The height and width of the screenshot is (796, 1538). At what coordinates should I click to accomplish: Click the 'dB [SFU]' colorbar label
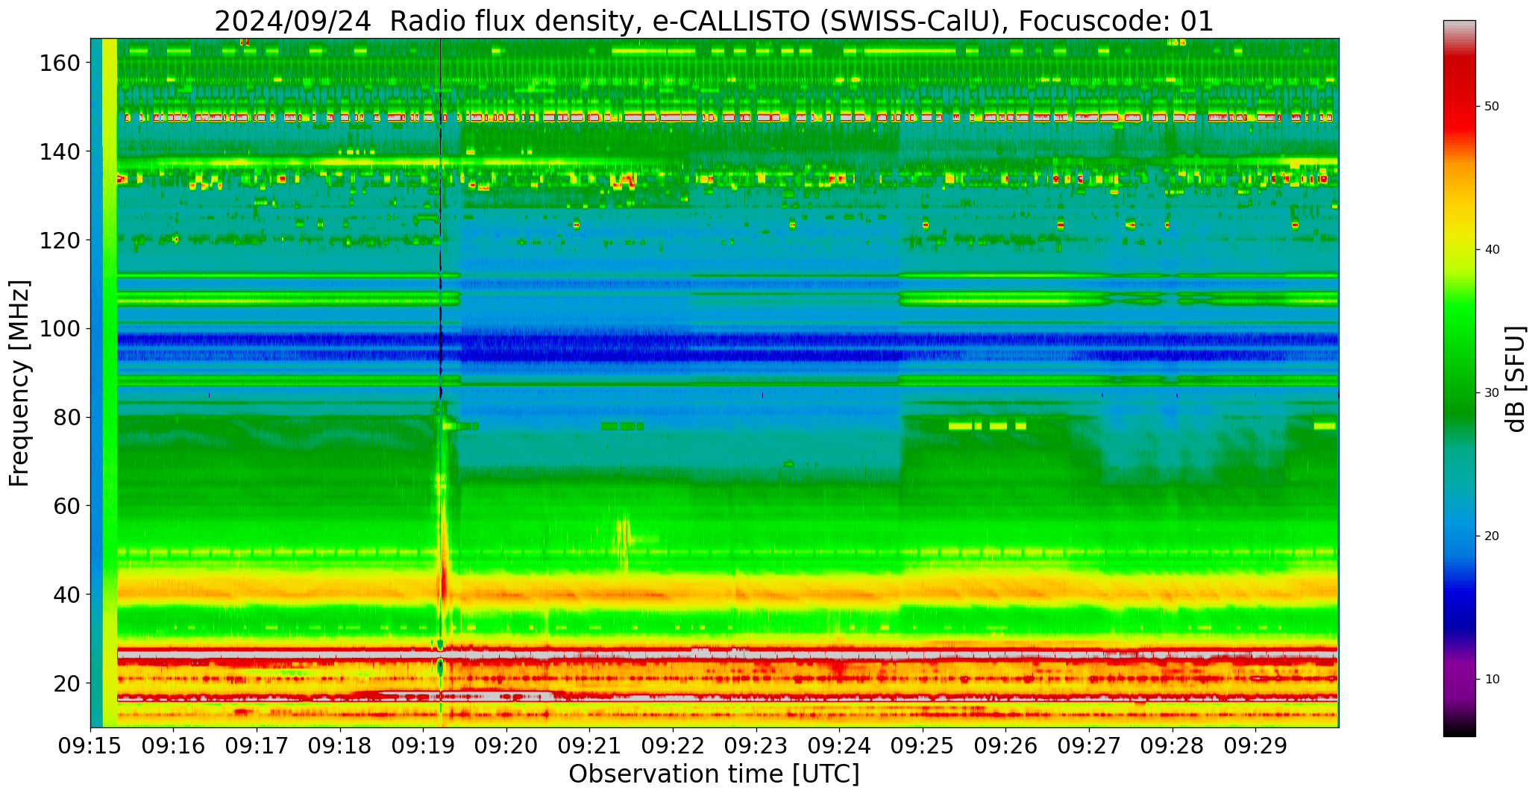[x=1516, y=378]
